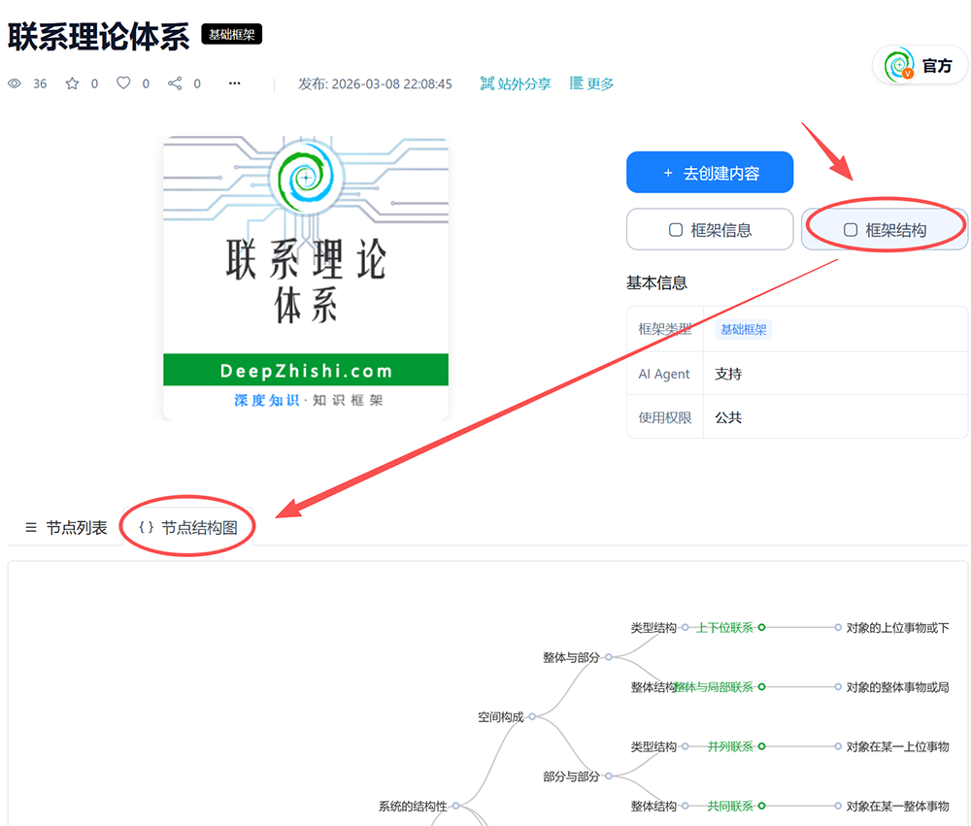971x826 pixels.
Task: Select the 空间构成 node label
Action: (x=500, y=717)
